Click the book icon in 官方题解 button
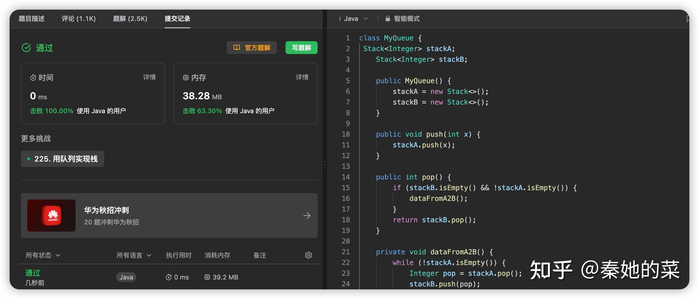The width and height of the screenshot is (699, 299). click(237, 47)
